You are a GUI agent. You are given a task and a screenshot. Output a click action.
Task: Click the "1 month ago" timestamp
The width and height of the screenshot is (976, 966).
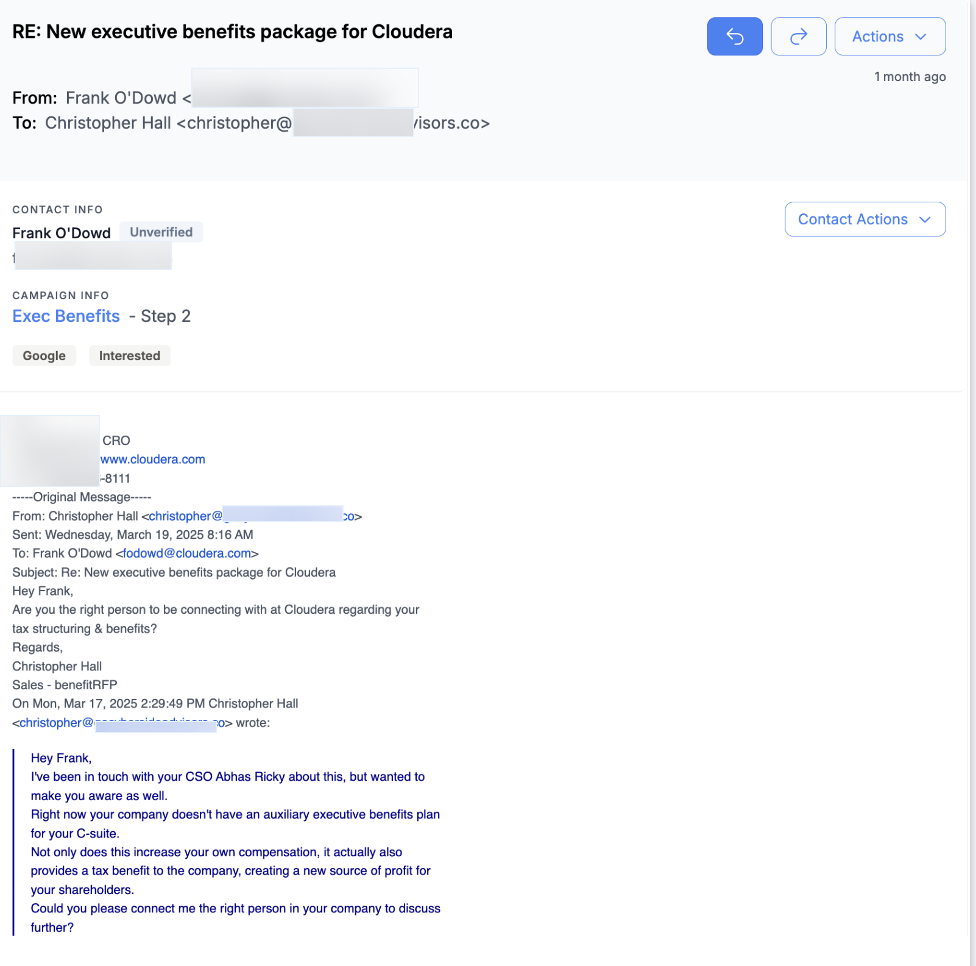[x=910, y=77]
